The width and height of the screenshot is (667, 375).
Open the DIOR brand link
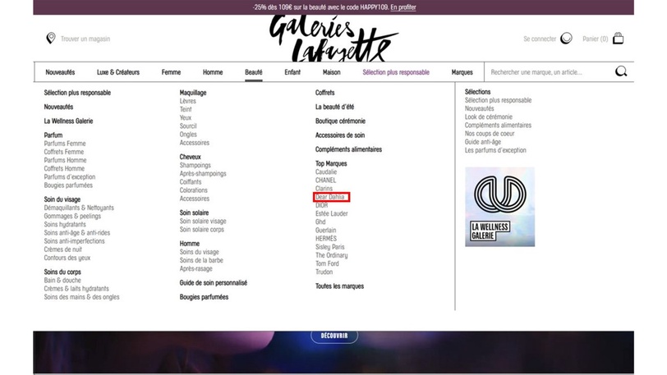click(322, 205)
